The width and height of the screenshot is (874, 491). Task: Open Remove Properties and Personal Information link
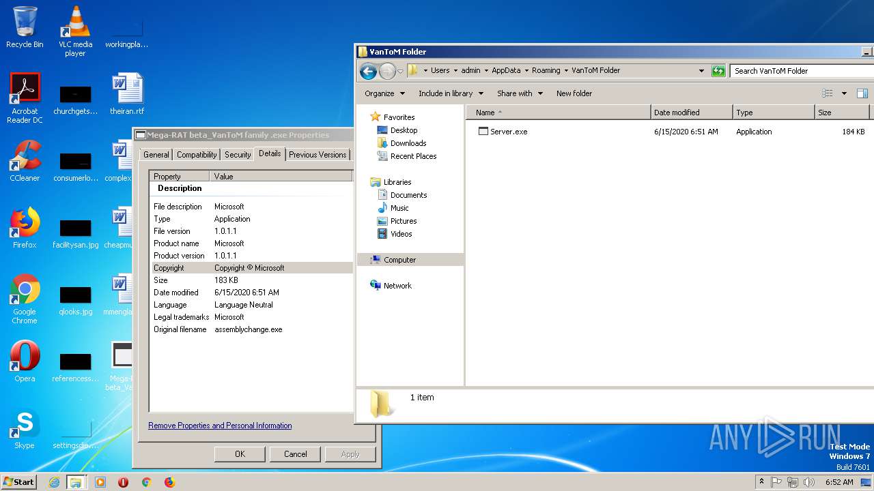(x=220, y=426)
